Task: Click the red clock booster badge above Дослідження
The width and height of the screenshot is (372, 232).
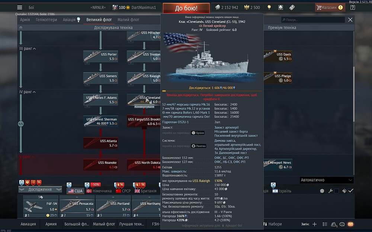Action: tap(27, 183)
